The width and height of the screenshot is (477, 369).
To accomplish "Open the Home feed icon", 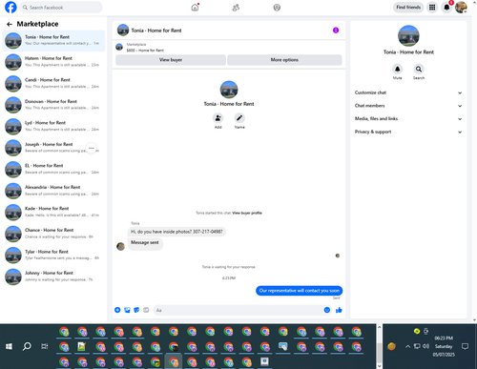I will pyautogui.click(x=195, y=8).
